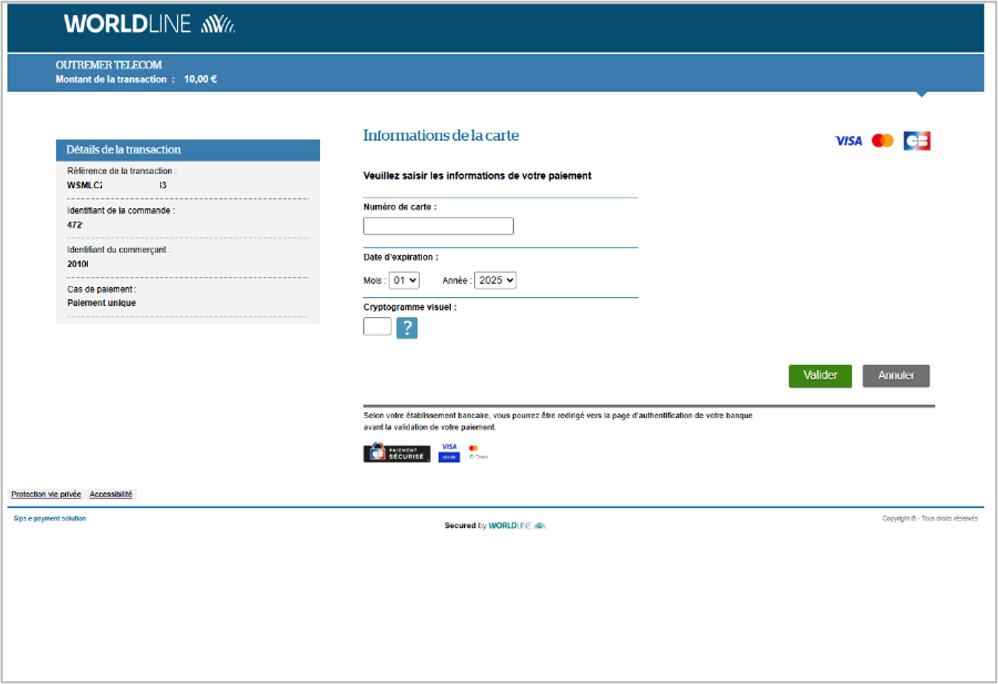The image size is (998, 684).
Task: Click the Outremer Telecom merchant name
Action: click(x=109, y=65)
